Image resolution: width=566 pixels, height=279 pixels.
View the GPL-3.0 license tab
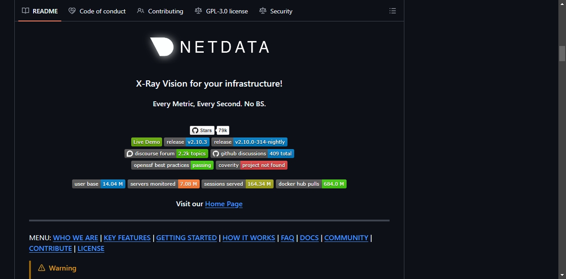(221, 11)
